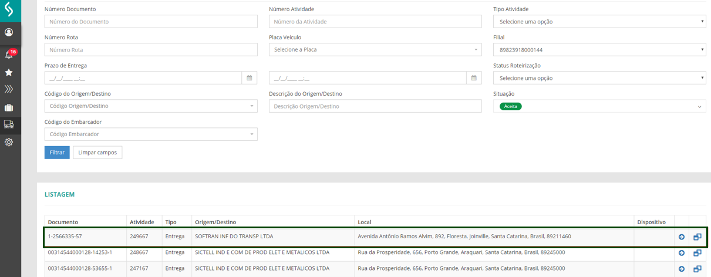The width and height of the screenshot is (711, 277).
Task: Open the briefcase sidebar icon
Action: [x=9, y=108]
